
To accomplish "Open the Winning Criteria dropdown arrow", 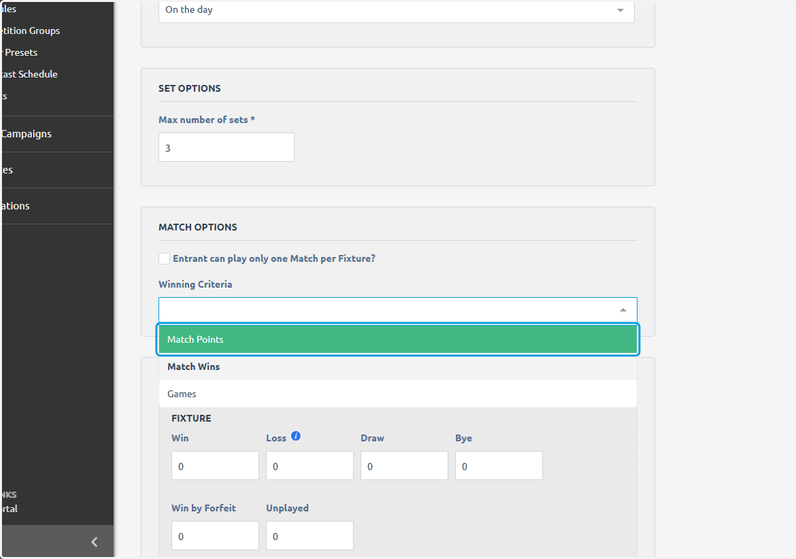I will click(622, 310).
